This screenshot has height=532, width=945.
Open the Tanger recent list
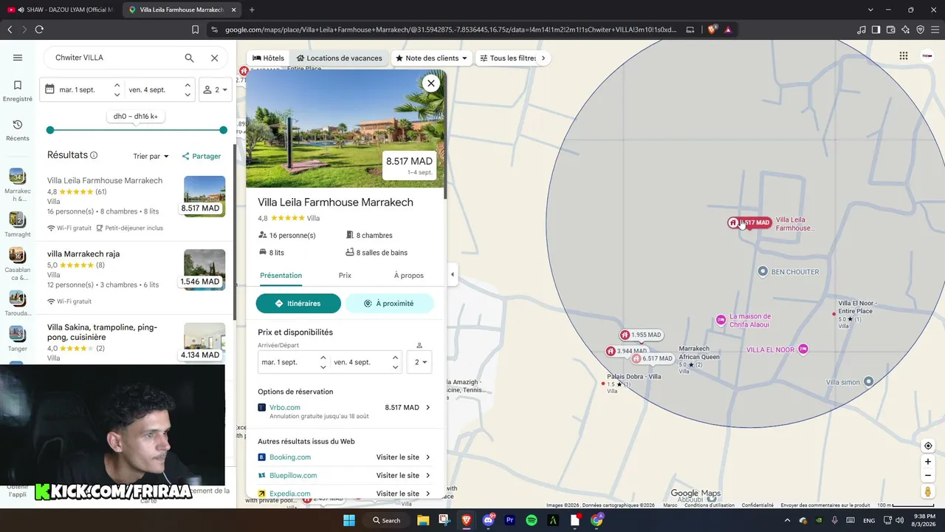17,338
